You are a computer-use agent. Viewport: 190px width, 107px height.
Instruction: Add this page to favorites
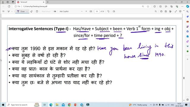pyautogui.click(x=148, y=7)
